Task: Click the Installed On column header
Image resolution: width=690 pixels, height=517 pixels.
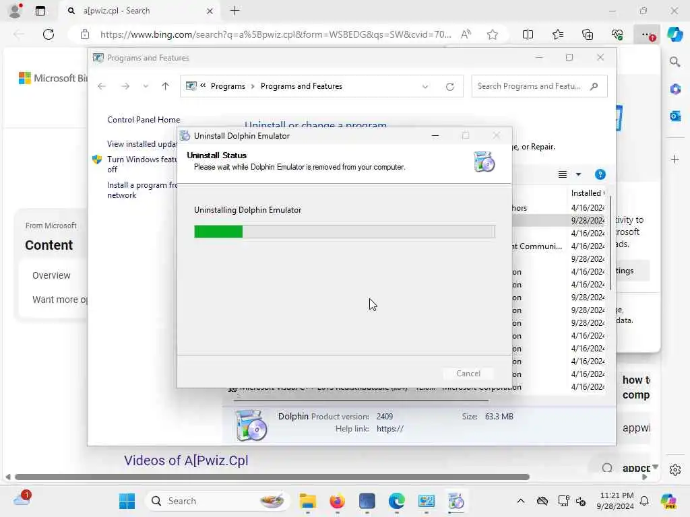Action: click(587, 193)
